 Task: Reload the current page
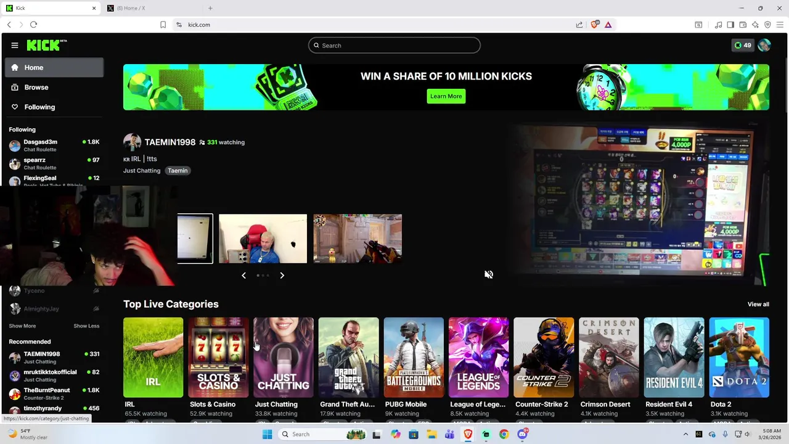pos(33,25)
